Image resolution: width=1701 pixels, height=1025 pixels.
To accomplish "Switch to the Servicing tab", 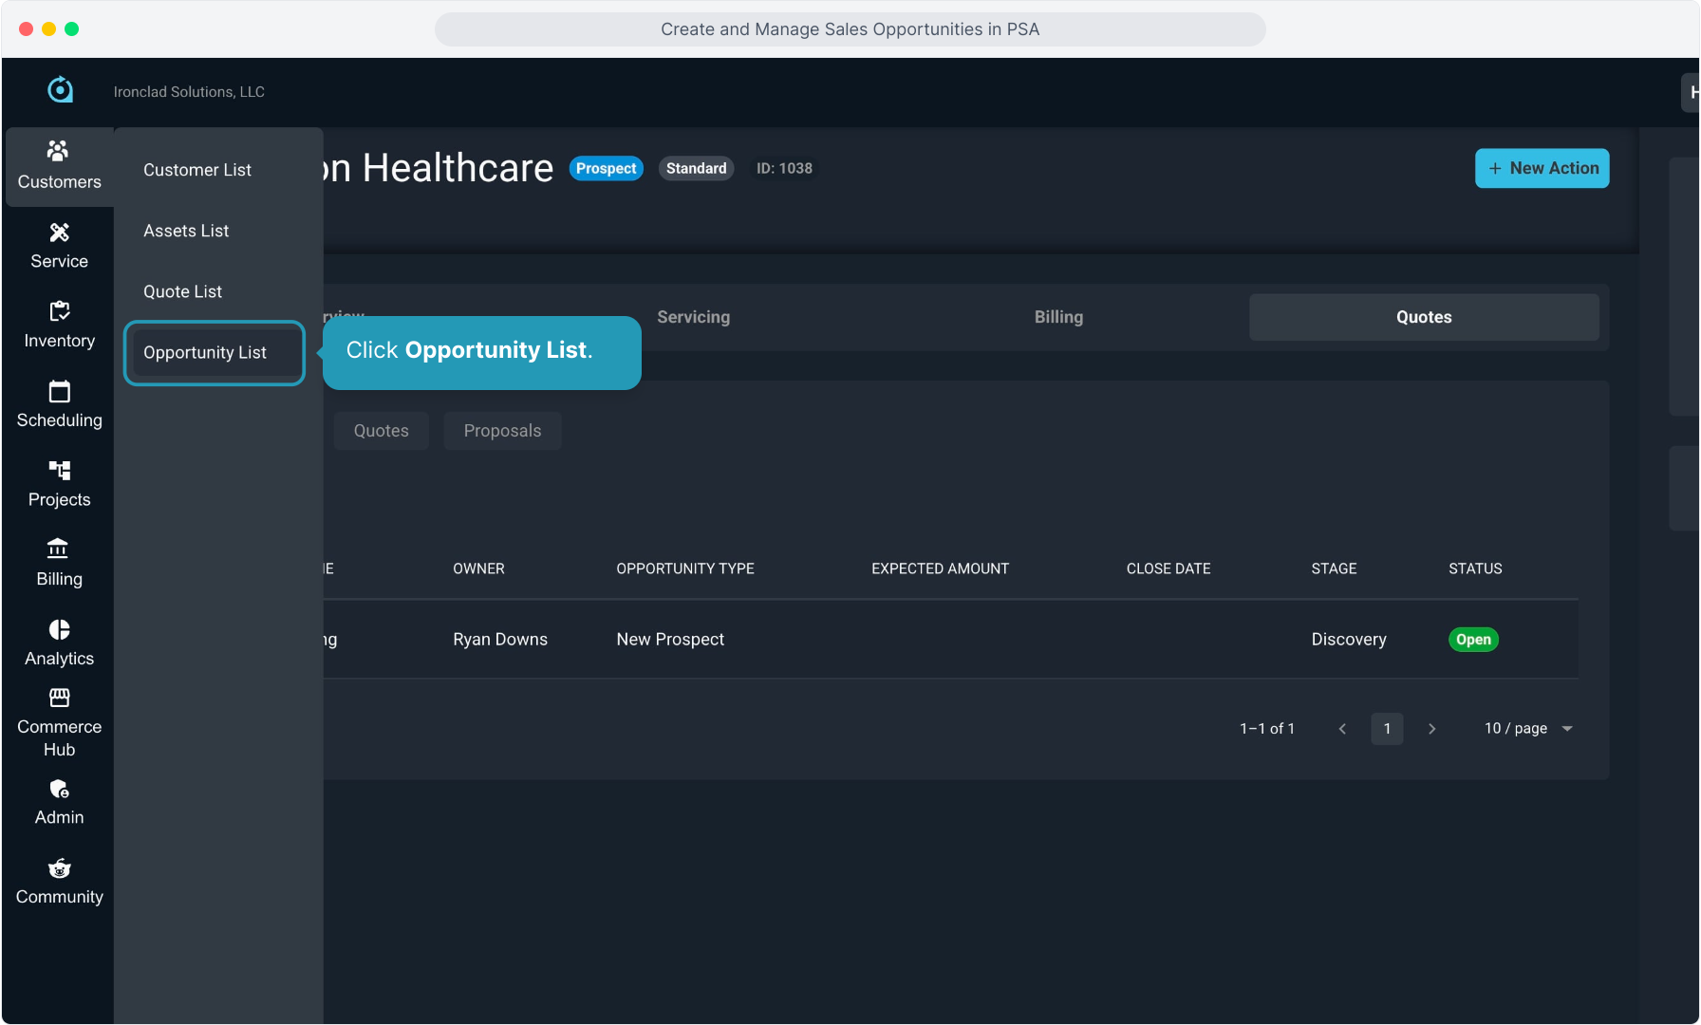I will (693, 317).
